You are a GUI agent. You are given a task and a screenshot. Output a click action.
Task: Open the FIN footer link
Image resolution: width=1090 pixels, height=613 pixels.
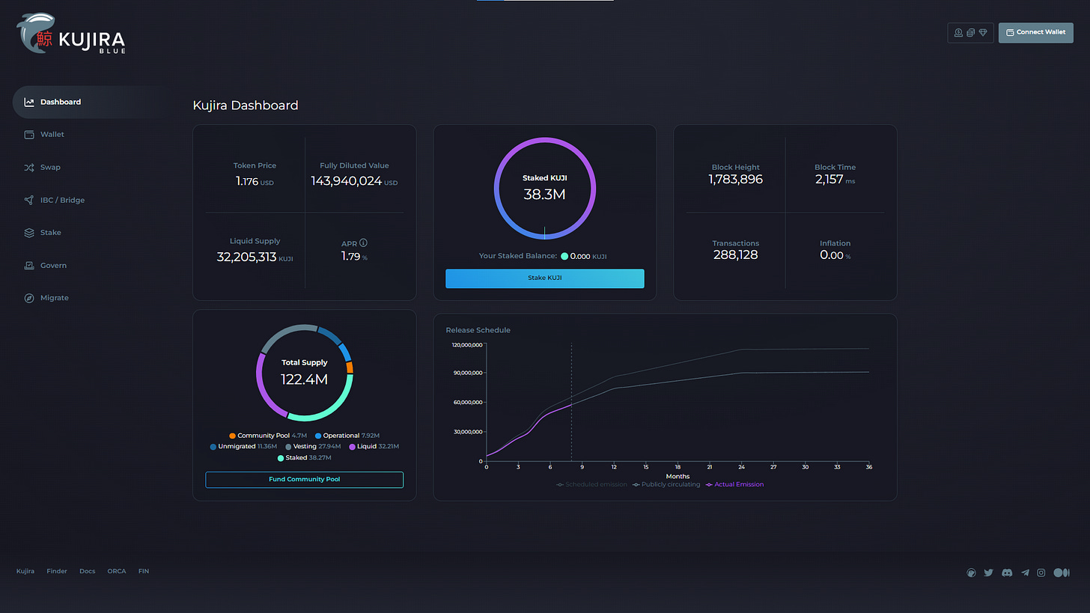pos(144,571)
